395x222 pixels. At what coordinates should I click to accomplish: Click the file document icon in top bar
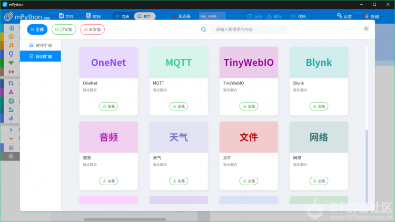61,16
